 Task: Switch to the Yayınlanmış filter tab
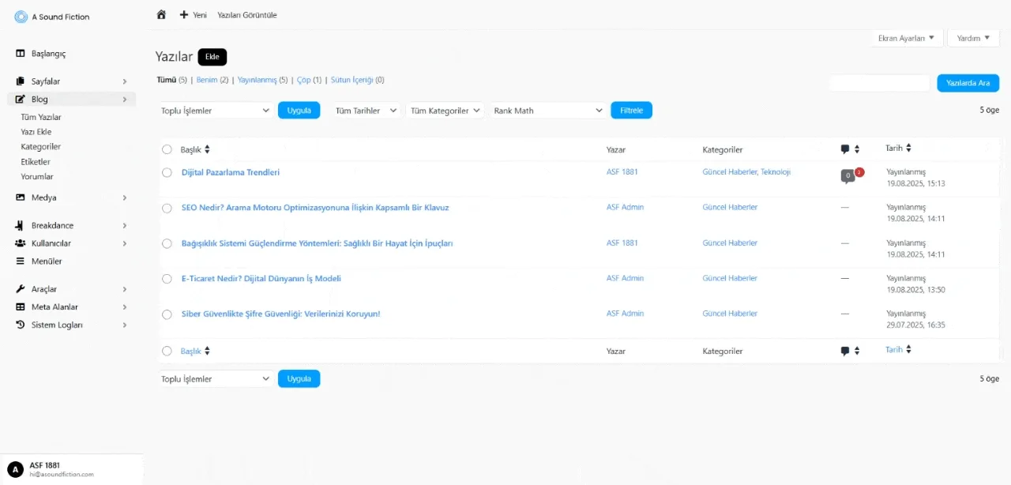click(x=257, y=80)
